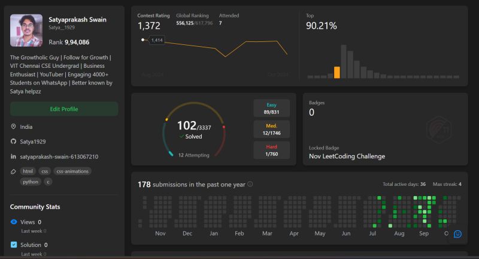Image resolution: width=479 pixels, height=259 pixels.
Task: Click the Max streak: 4 text
Action: pos(447,184)
